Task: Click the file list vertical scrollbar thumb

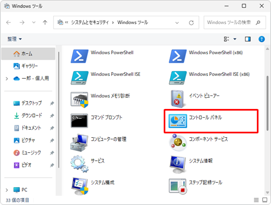Action: pyautogui.click(x=267, y=103)
